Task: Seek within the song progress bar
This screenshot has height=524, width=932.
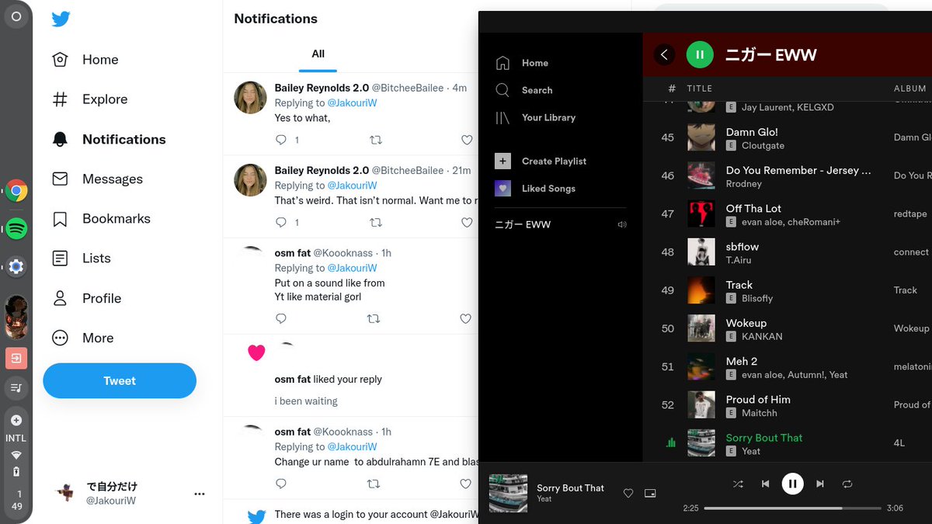Action: pos(792,508)
